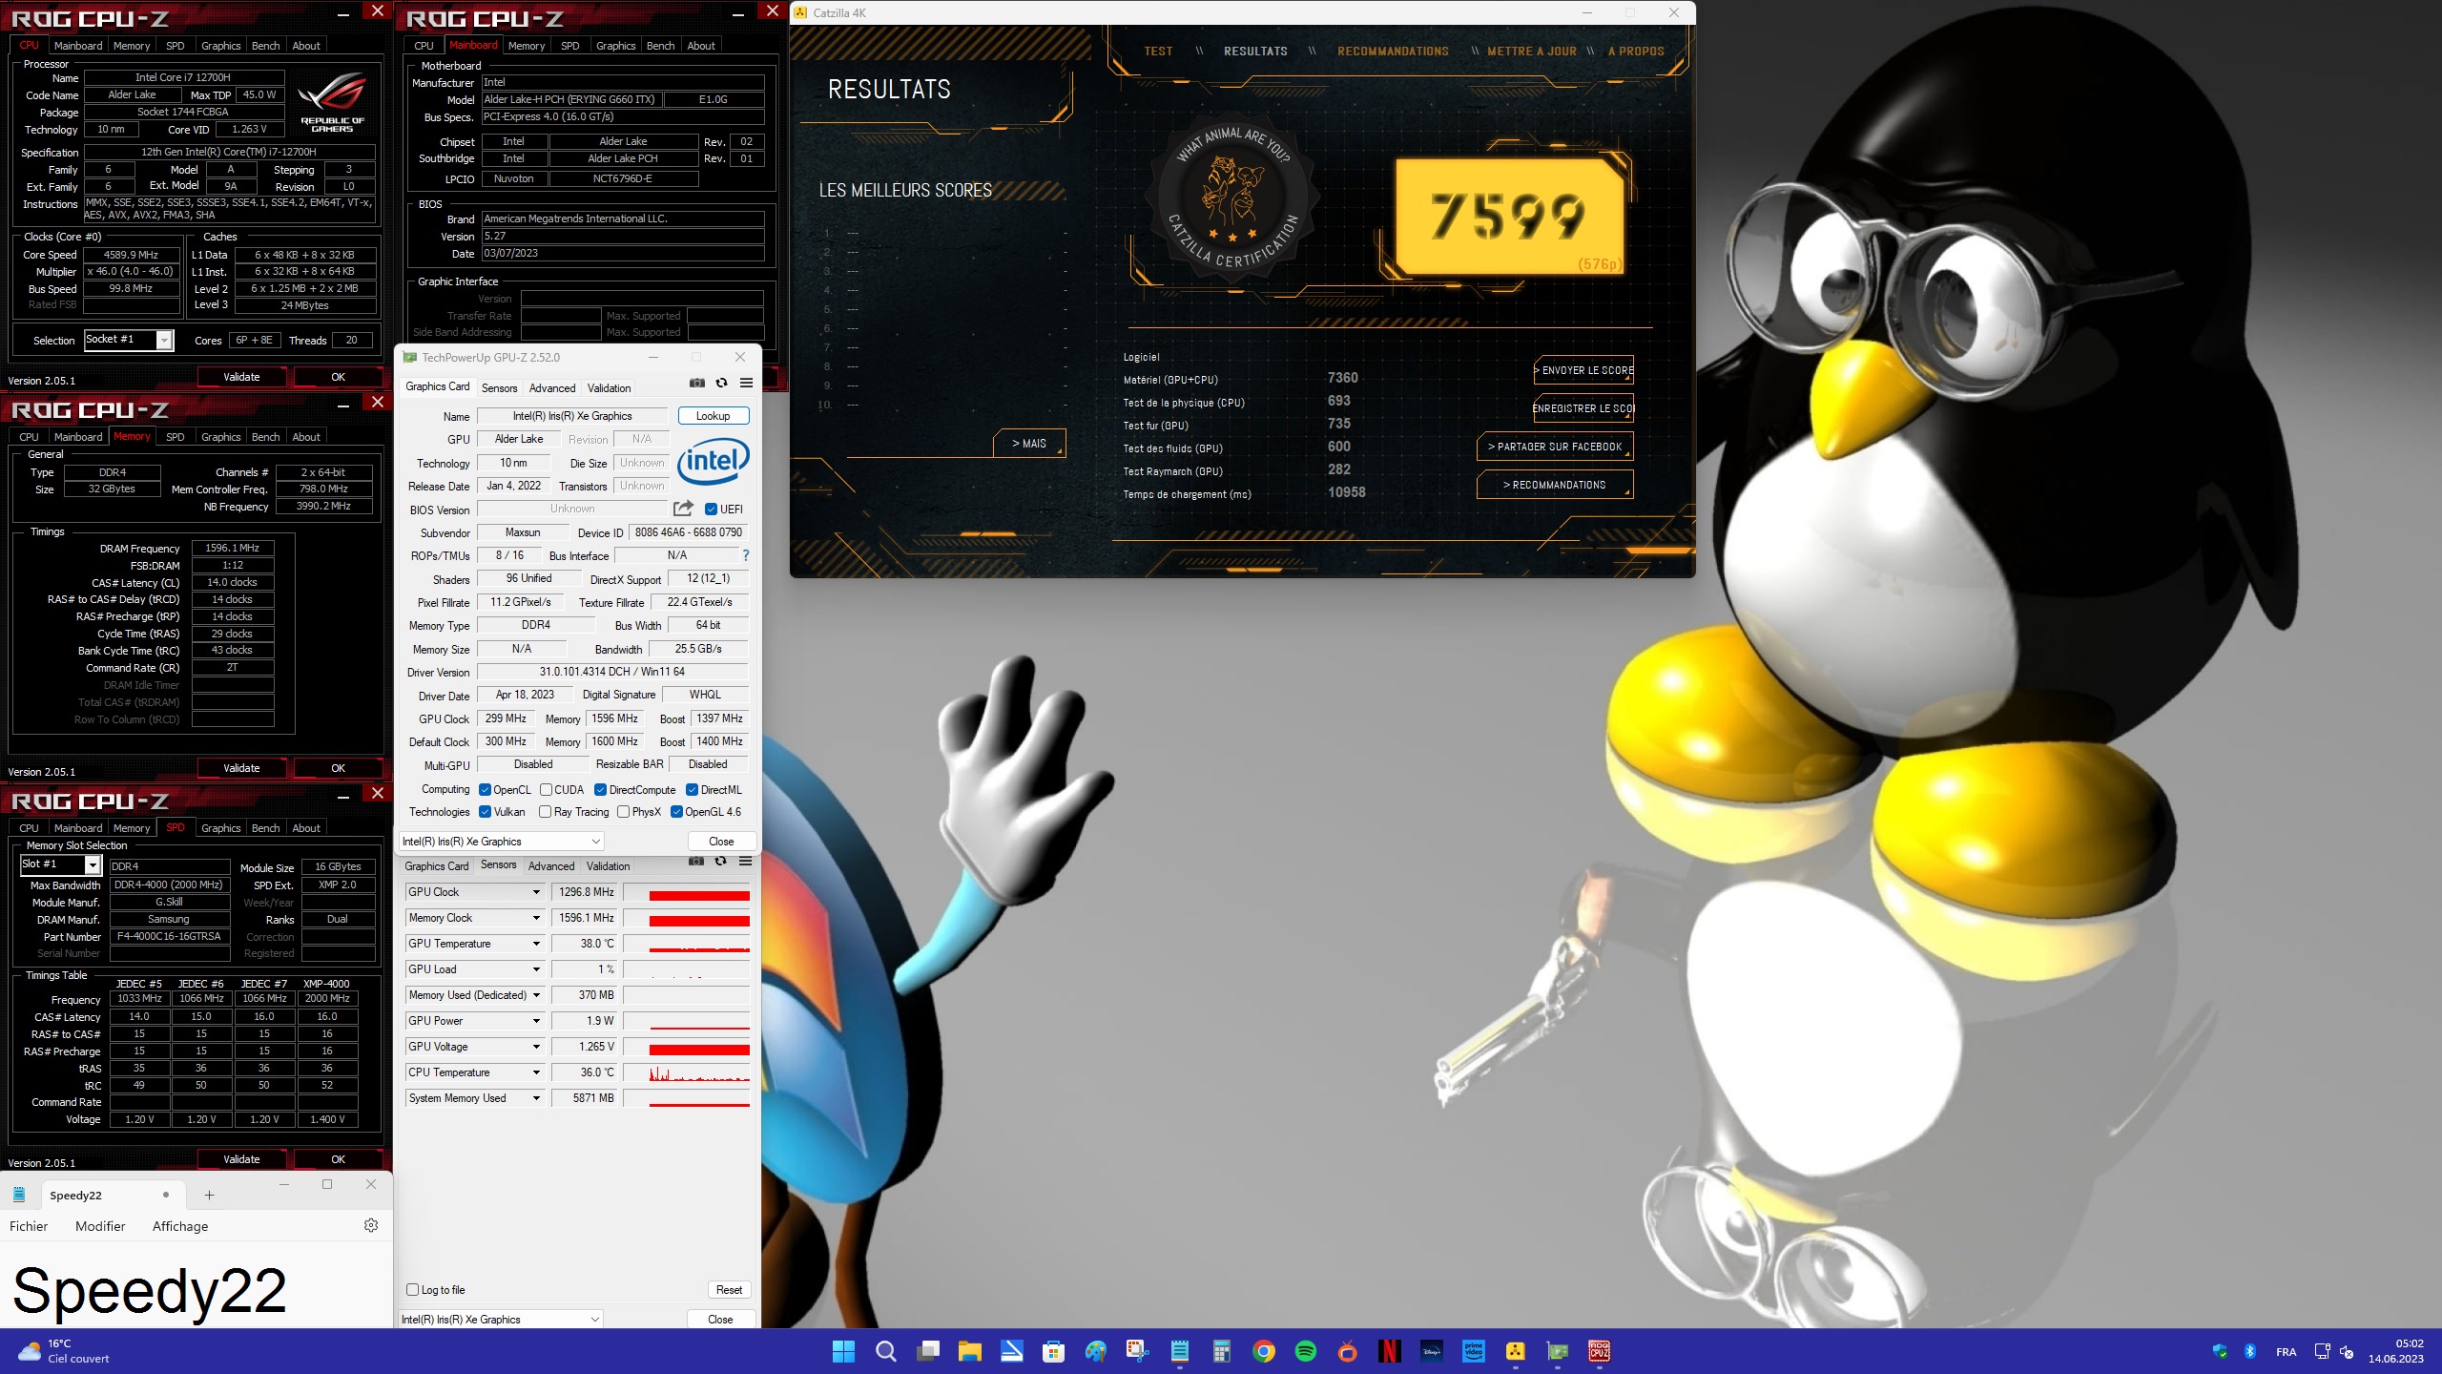Refresh GPU-Z data using the upper refresh icon

tap(722, 383)
